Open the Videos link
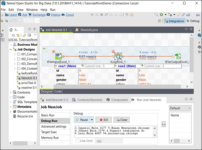Image resolution: width=202 pixels, height=150 pixels. point(56,15)
